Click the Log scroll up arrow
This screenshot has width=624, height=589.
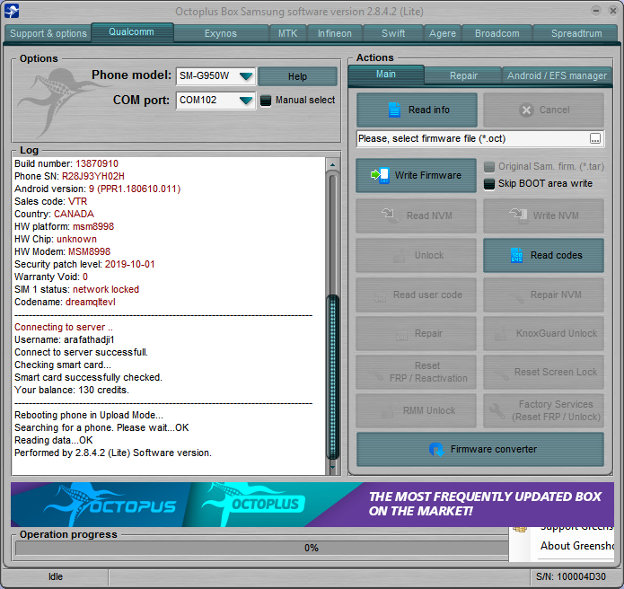pos(332,164)
